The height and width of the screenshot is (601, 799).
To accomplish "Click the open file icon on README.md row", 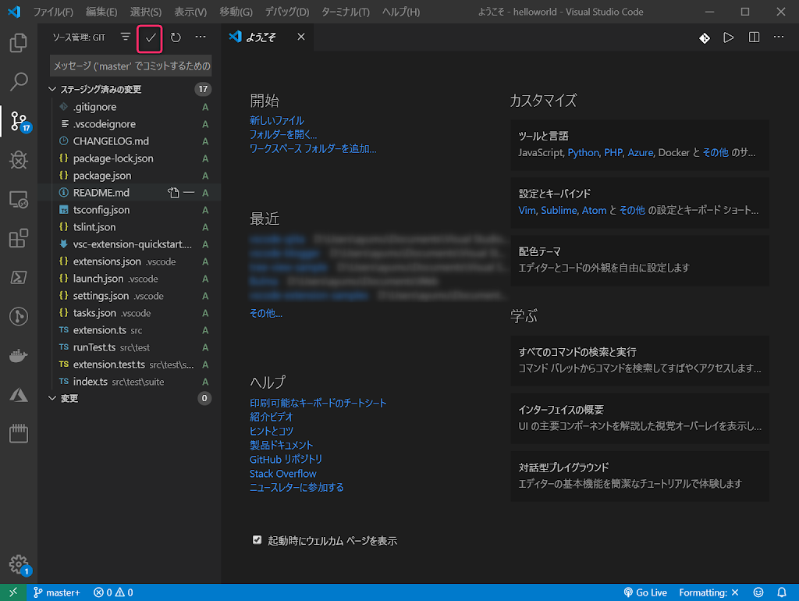I will point(173,193).
